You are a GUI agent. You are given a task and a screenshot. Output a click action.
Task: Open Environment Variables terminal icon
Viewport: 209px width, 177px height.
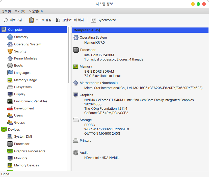[10, 101]
